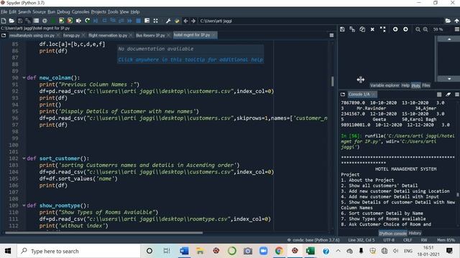Clear console with the eraser icon
Viewport: 460px width, 258px height.
click(x=448, y=94)
